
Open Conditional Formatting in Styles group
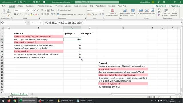pyautogui.click(x=112, y=12)
